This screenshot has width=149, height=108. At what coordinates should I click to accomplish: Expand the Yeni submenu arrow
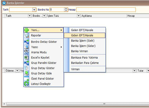(x=61, y=30)
